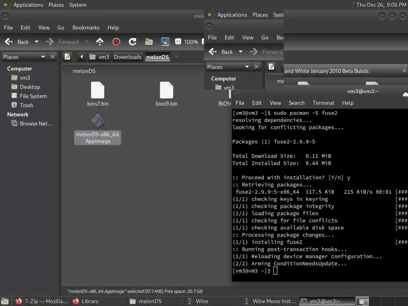Toggle location pencil icon in overlapping window
Viewport: 408px width, 306px height.
coord(271,67)
